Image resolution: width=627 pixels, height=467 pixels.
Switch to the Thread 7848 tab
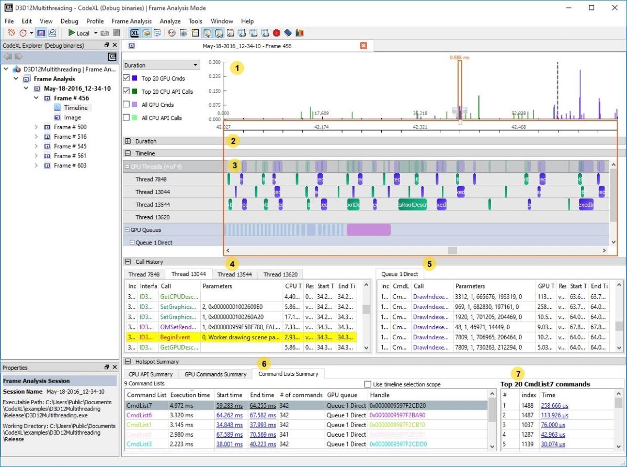coord(144,274)
